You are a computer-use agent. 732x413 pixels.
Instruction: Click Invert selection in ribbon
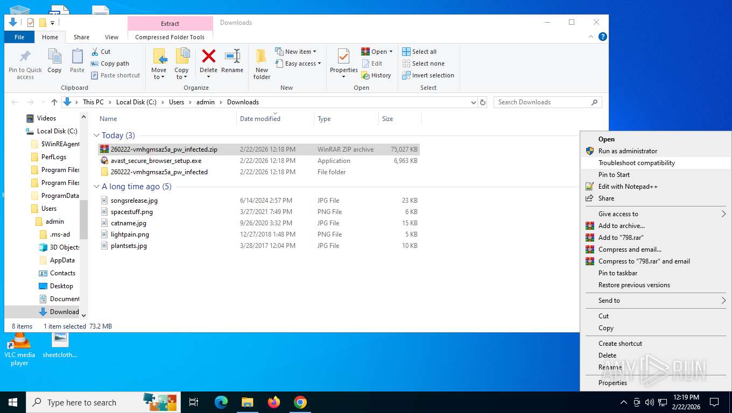(x=428, y=75)
